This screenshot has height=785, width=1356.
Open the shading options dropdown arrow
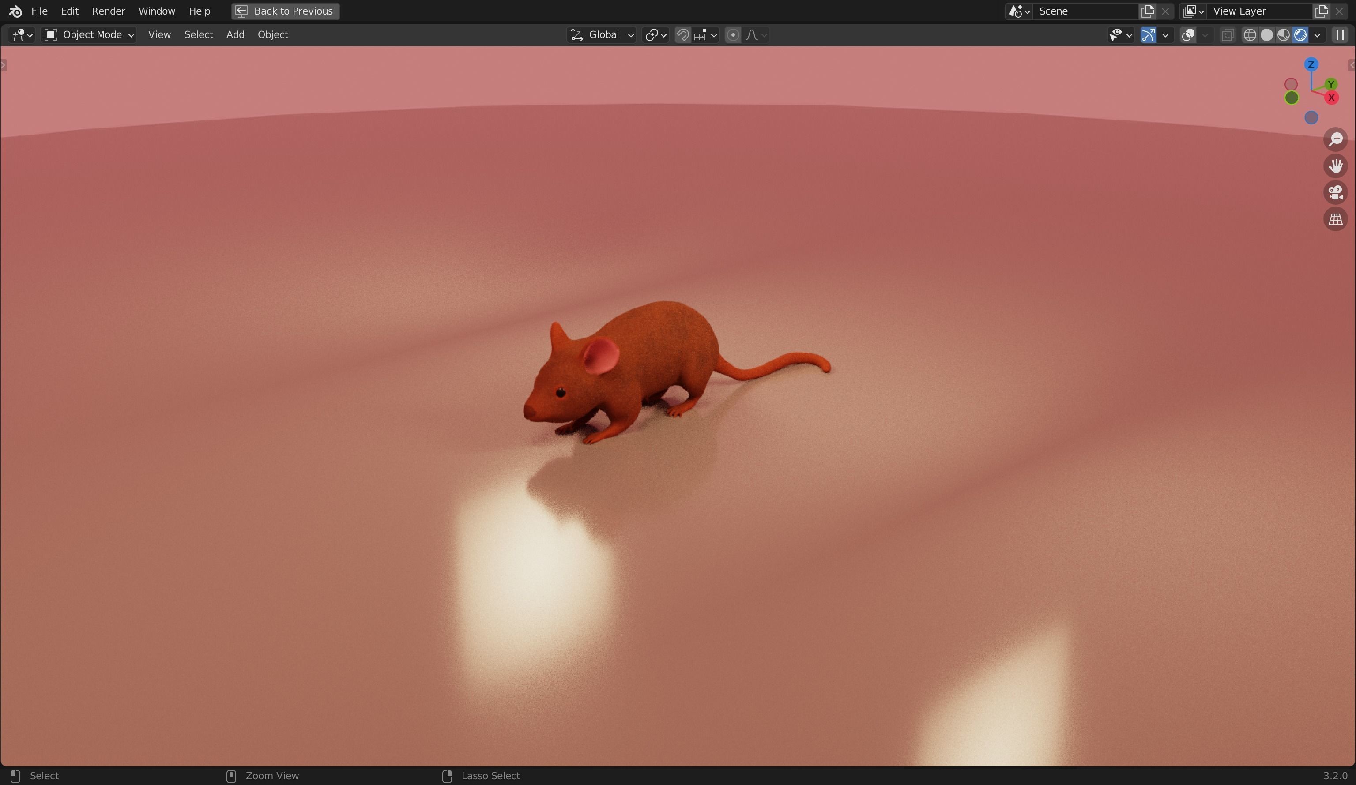coord(1317,35)
